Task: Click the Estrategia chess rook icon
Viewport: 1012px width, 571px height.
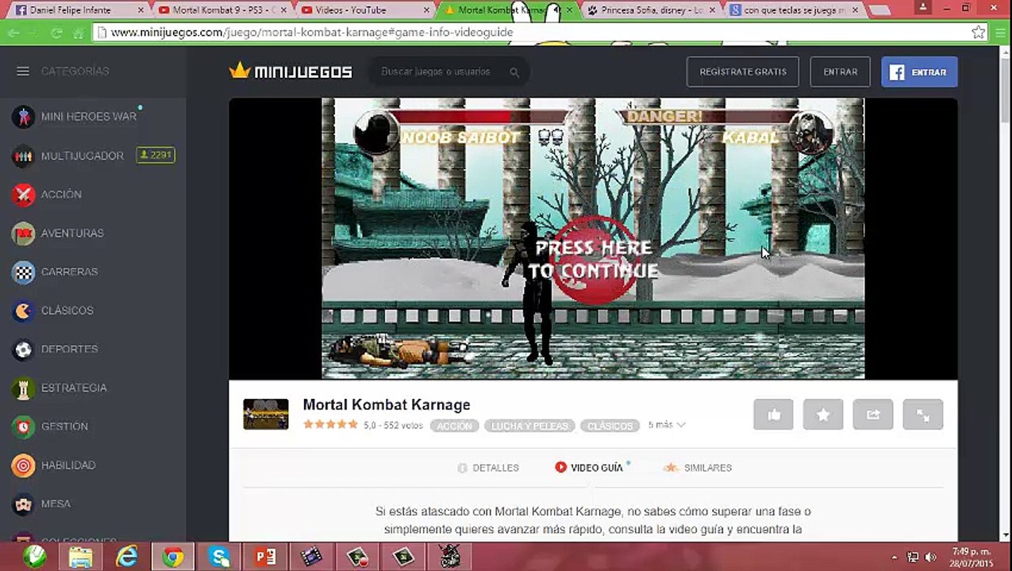Action: [24, 388]
